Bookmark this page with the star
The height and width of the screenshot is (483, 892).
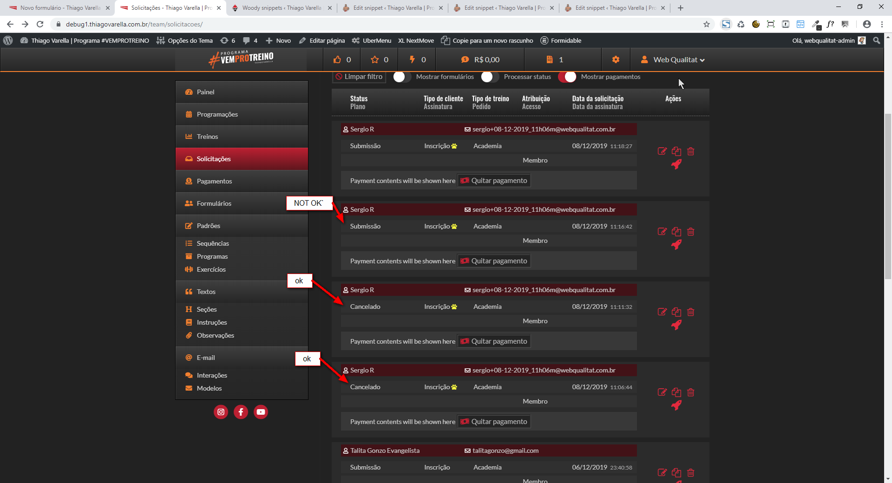707,24
